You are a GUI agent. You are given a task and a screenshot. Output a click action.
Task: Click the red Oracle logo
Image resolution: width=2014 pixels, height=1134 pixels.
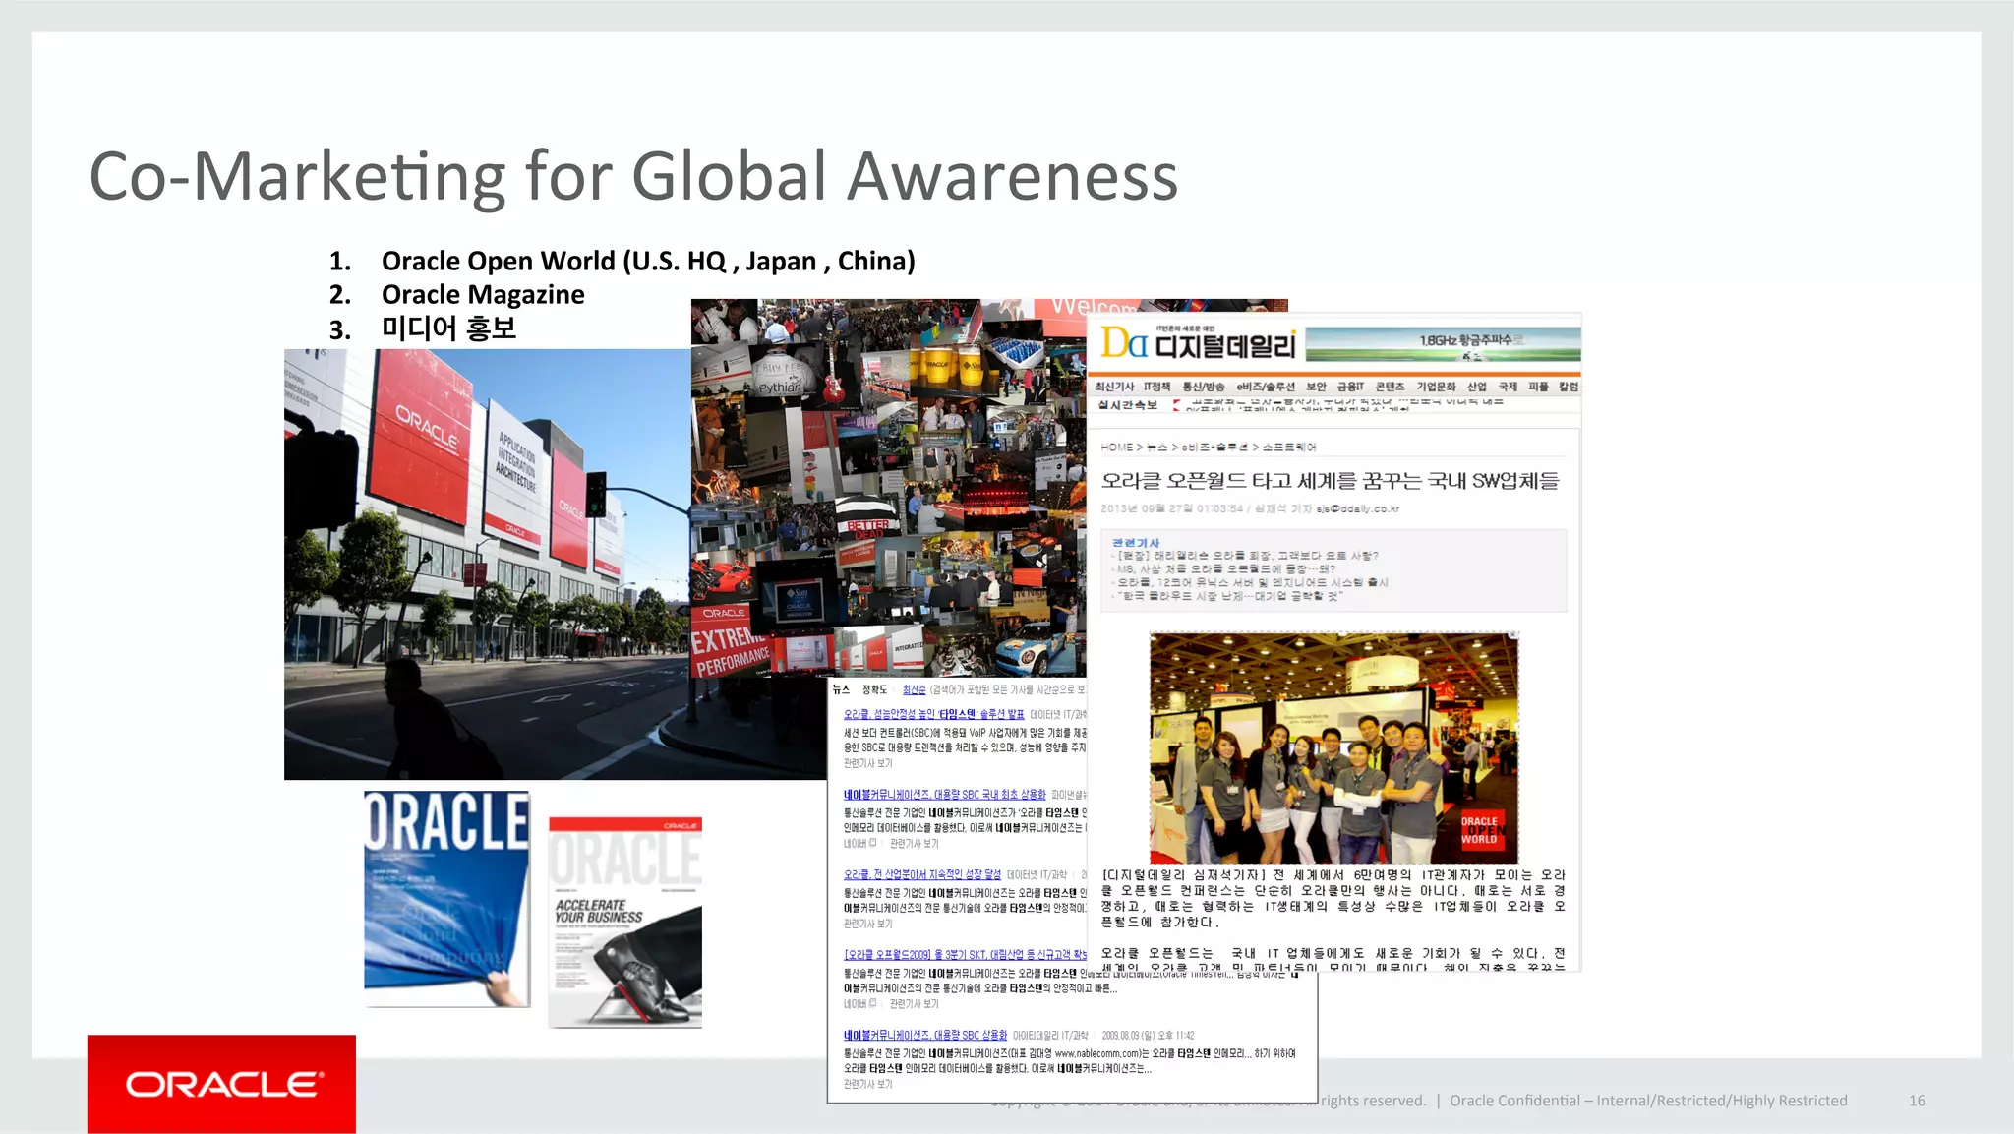point(221,1084)
